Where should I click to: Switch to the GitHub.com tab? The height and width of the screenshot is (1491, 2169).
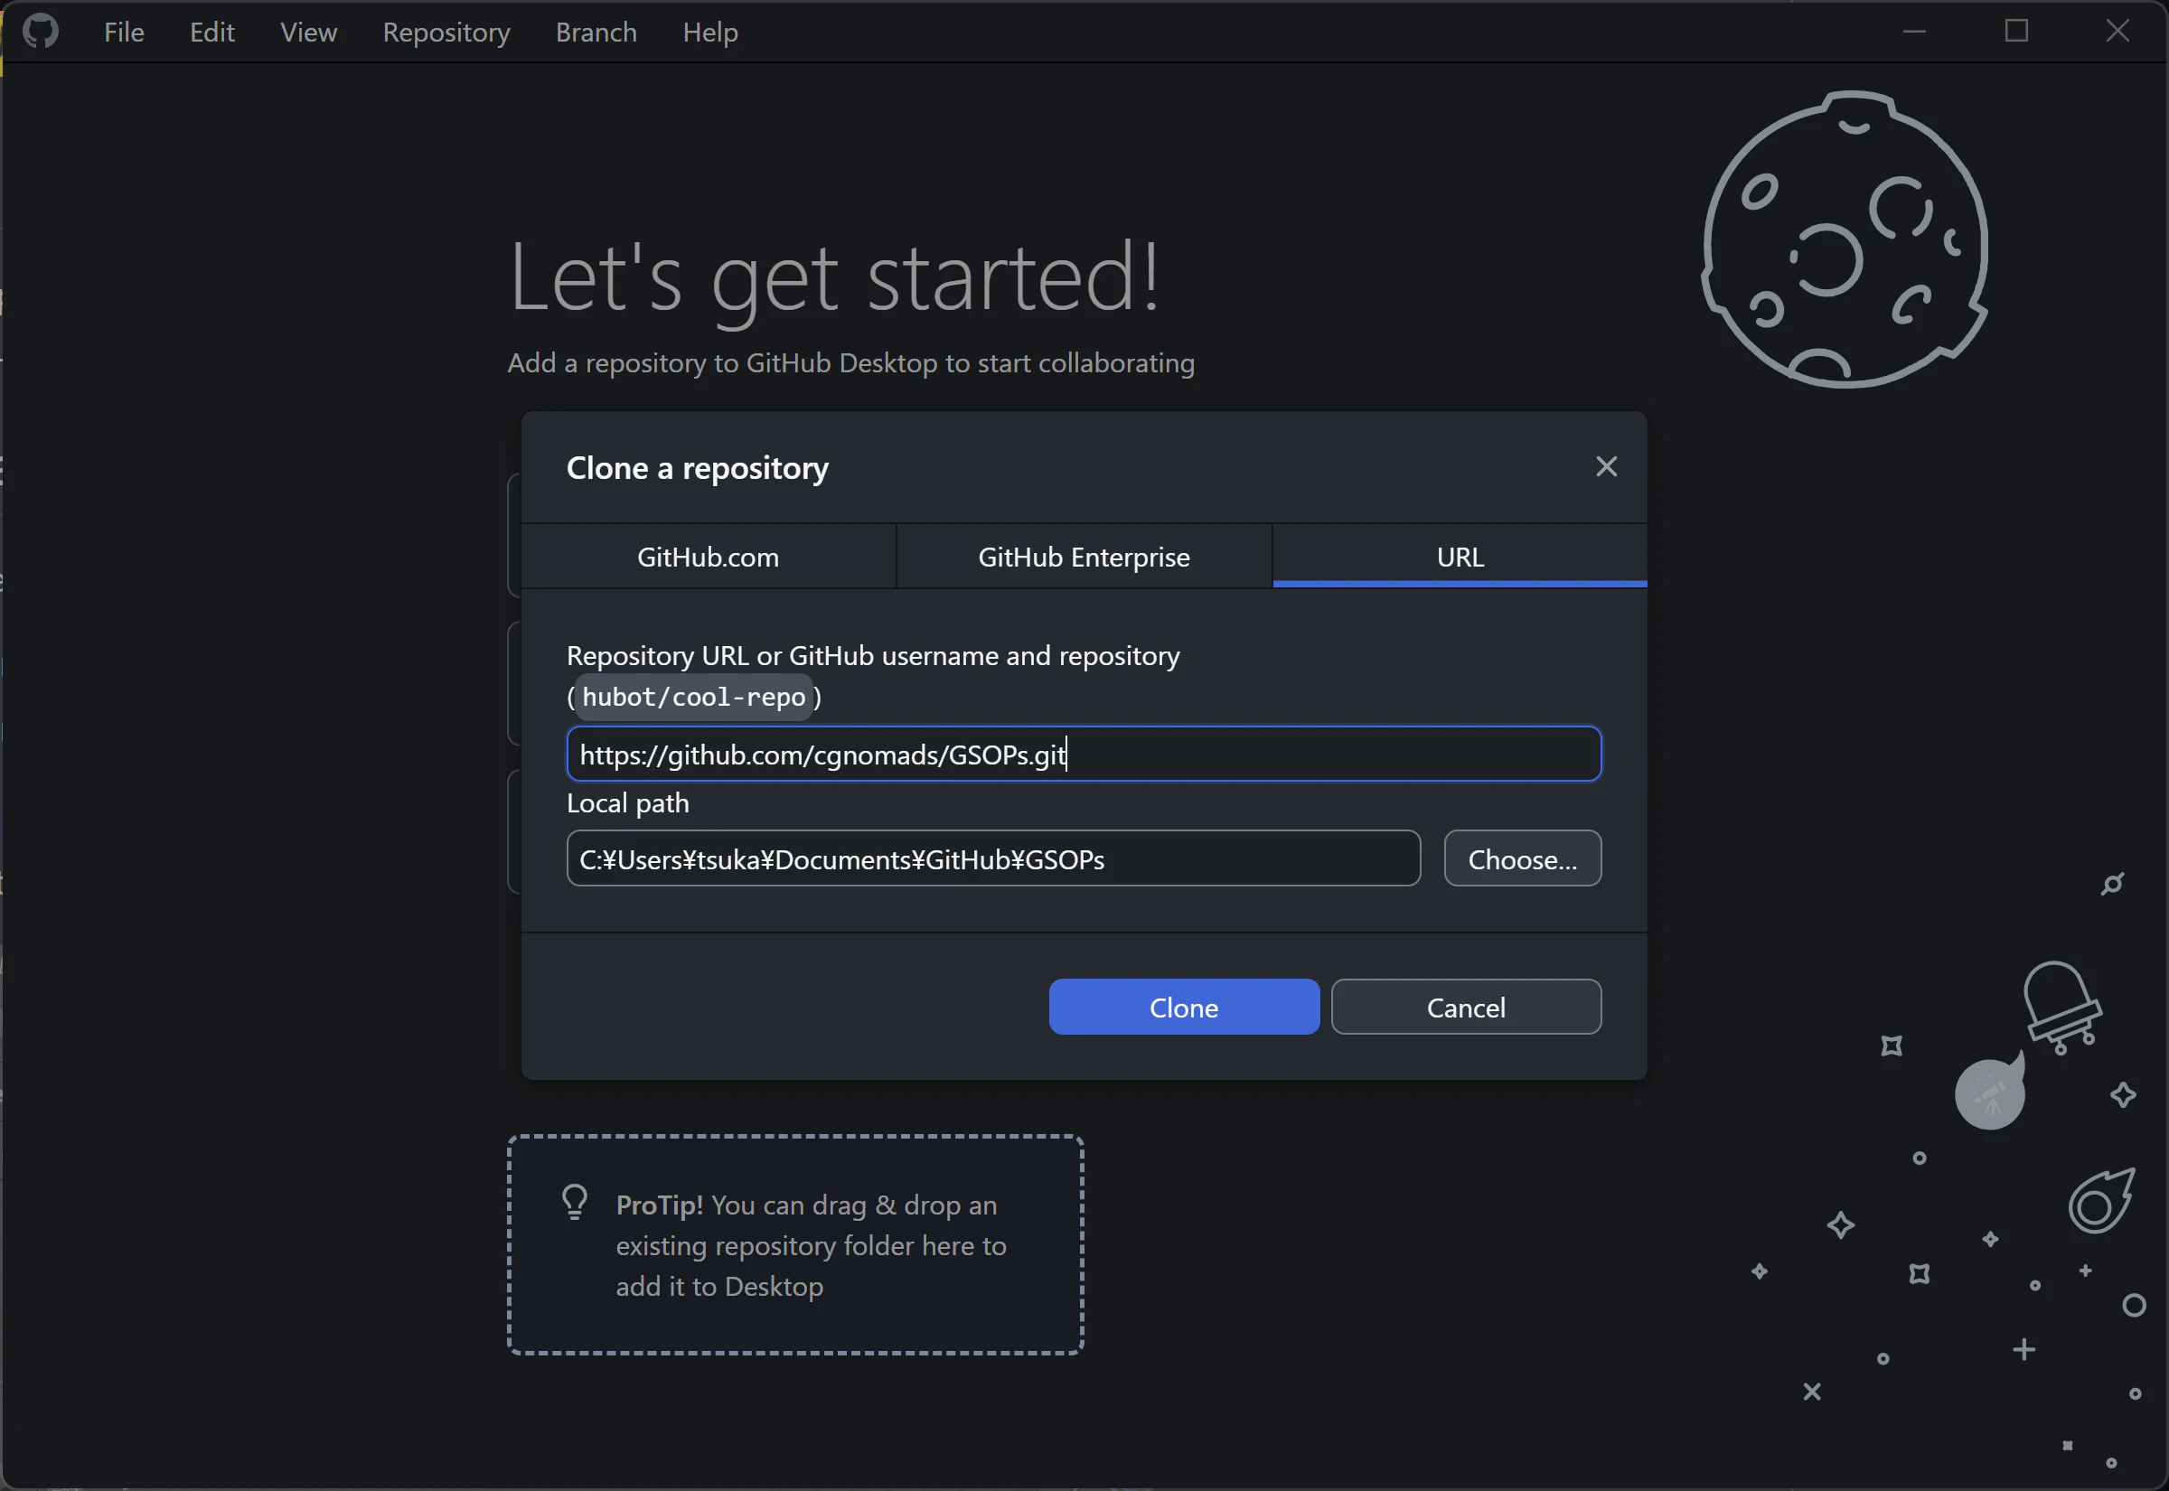[x=707, y=557]
